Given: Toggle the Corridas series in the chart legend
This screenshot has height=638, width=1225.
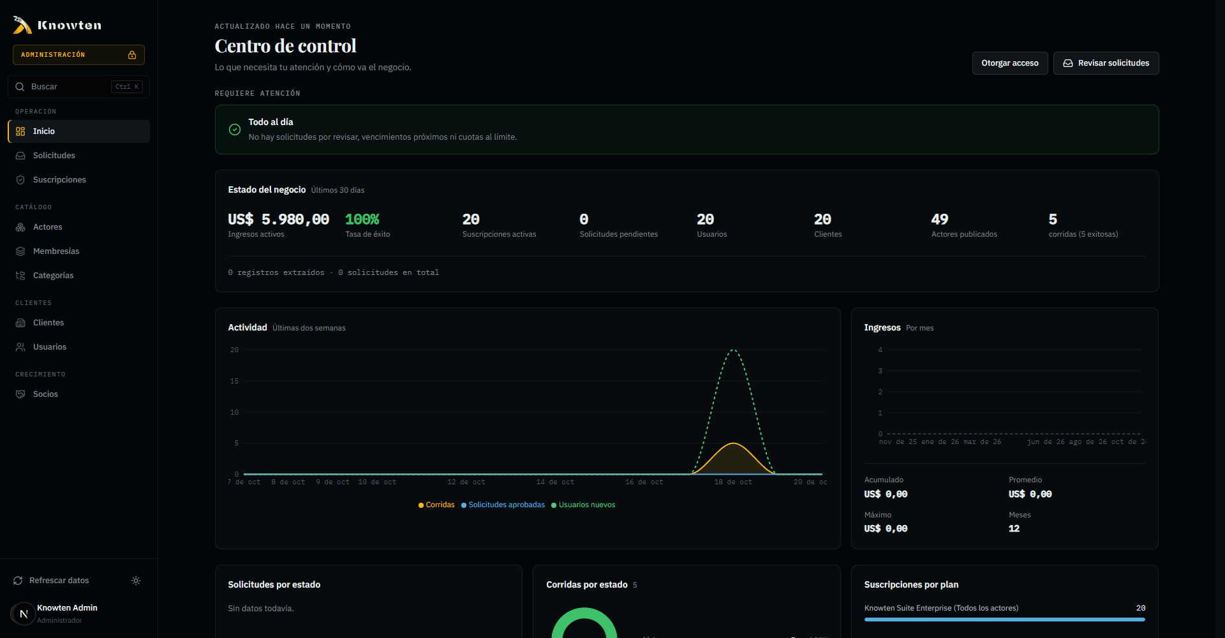Looking at the screenshot, I should pyautogui.click(x=436, y=505).
